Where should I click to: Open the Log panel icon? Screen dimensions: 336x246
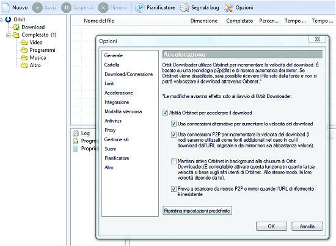[x=76, y=133]
